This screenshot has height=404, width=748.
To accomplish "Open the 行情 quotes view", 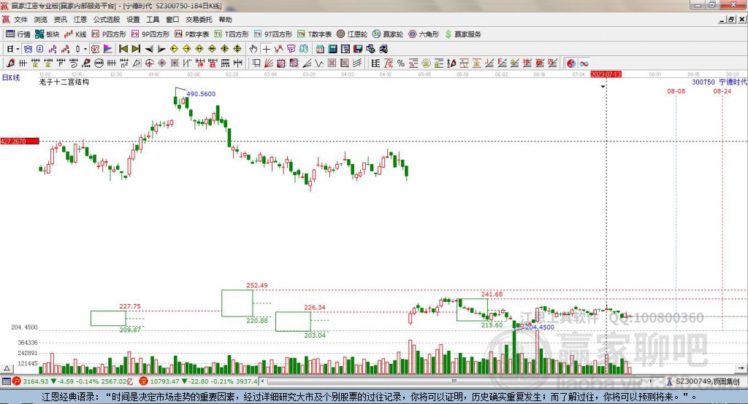I will pyautogui.click(x=18, y=34).
